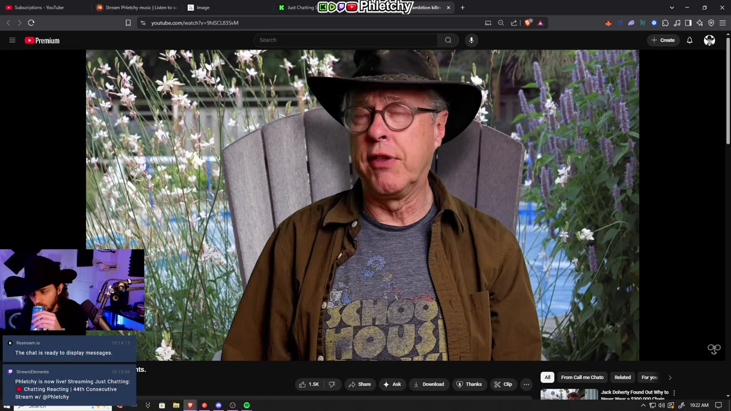The image size is (731, 411).
Task: Open the Brave browser main menu
Action: coord(723,23)
